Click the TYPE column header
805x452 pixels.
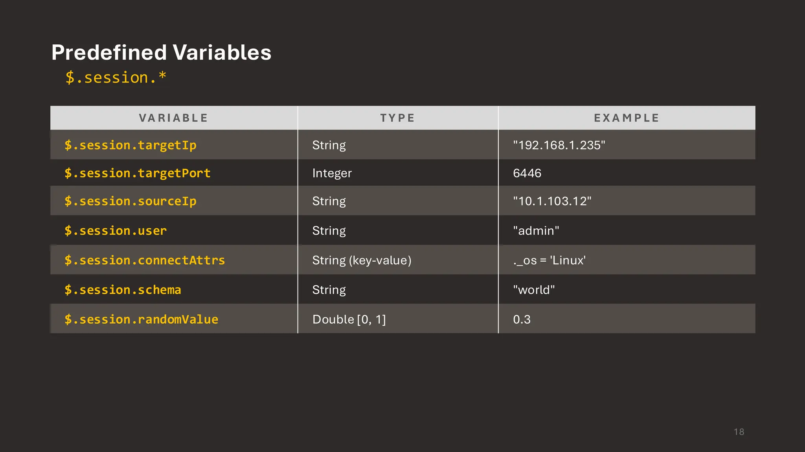click(x=397, y=118)
